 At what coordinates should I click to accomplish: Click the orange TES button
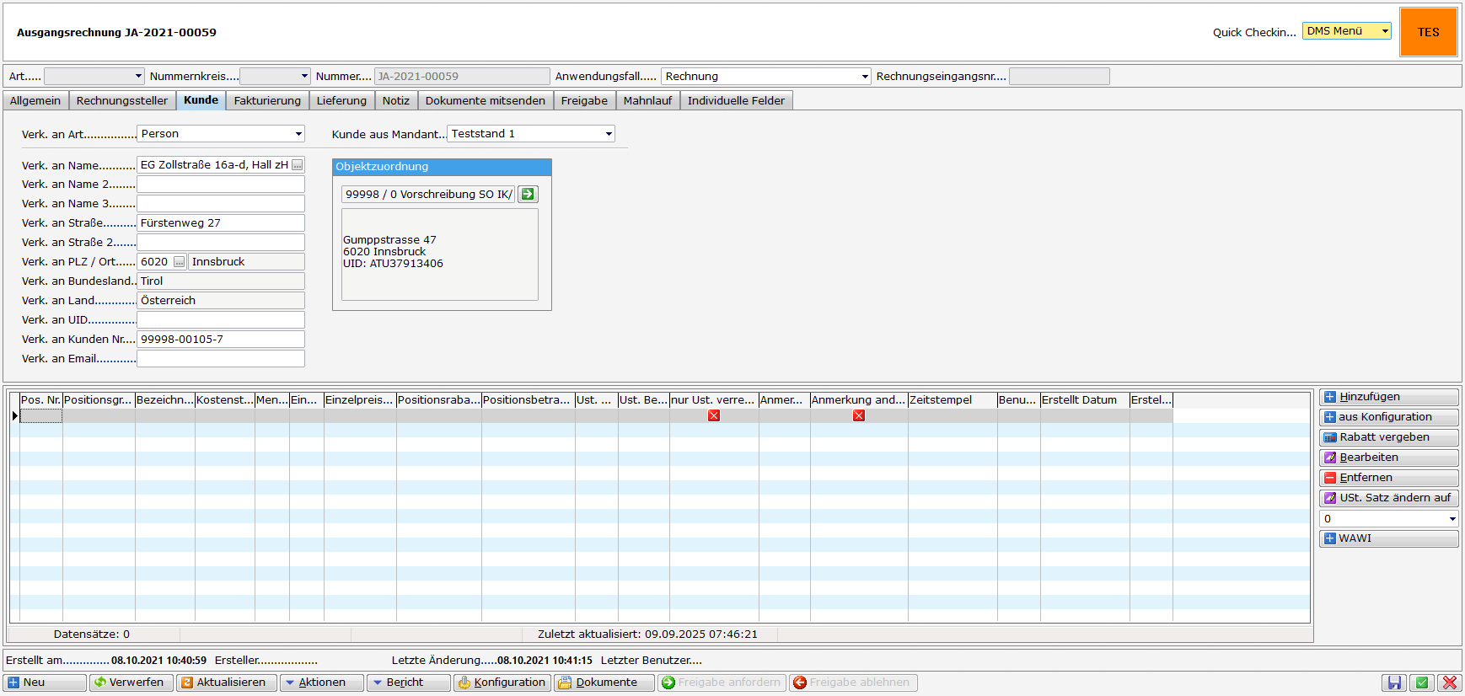pos(1428,32)
